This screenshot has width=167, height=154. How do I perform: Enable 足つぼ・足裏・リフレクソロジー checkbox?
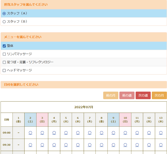[x=4, y=62]
